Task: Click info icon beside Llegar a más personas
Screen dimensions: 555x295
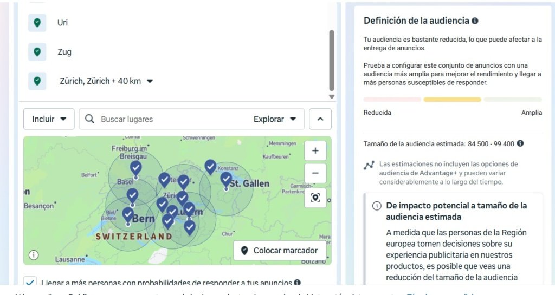Action: pos(298,283)
